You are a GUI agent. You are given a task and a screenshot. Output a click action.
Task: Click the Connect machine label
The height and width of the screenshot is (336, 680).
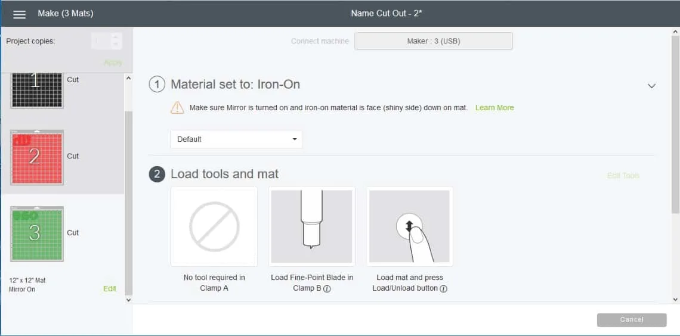pyautogui.click(x=320, y=41)
